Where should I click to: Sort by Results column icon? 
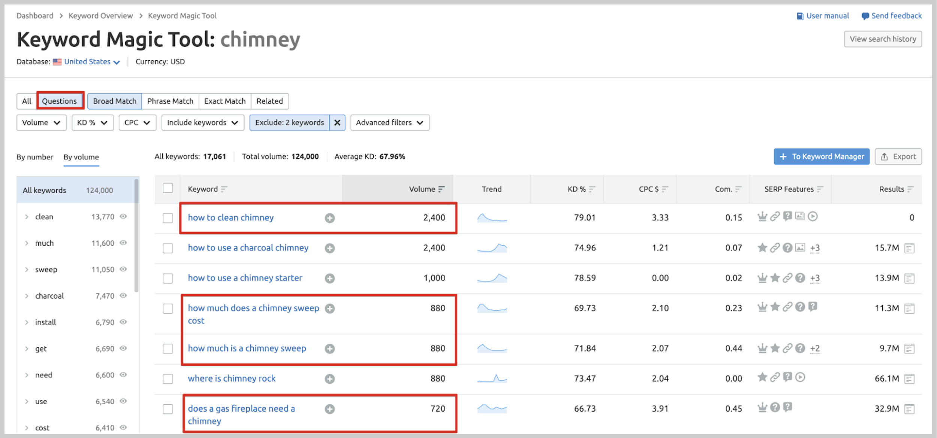click(x=910, y=189)
